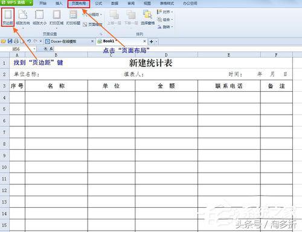Click the 金额 header cell
Screen dimensions: 302x232
166,86
